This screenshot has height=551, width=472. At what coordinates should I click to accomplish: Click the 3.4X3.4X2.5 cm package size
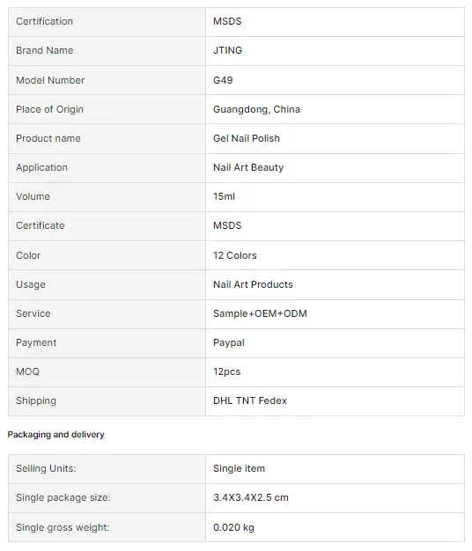tap(251, 497)
